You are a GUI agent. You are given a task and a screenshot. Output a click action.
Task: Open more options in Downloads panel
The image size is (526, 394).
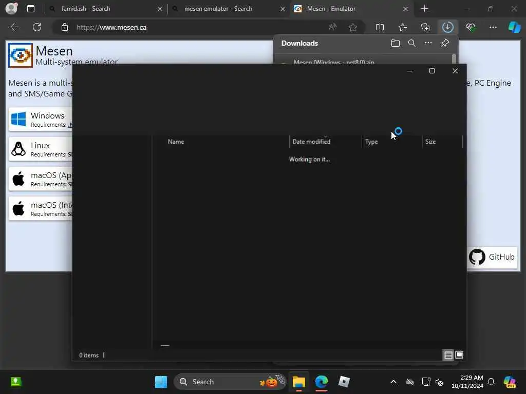pyautogui.click(x=428, y=43)
